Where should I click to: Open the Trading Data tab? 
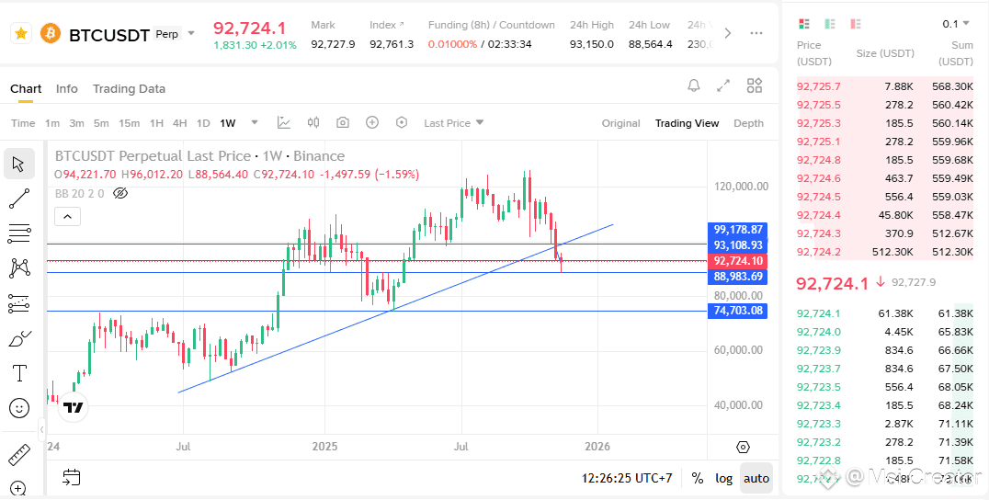click(129, 89)
